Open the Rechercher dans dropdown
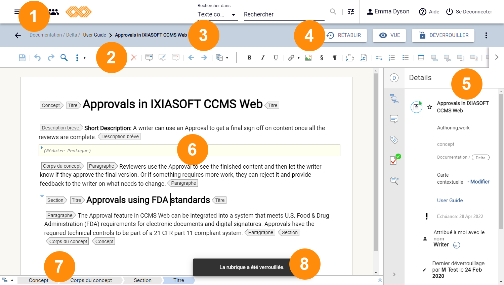Image resolution: width=504 pixels, height=285 pixels. [217, 15]
